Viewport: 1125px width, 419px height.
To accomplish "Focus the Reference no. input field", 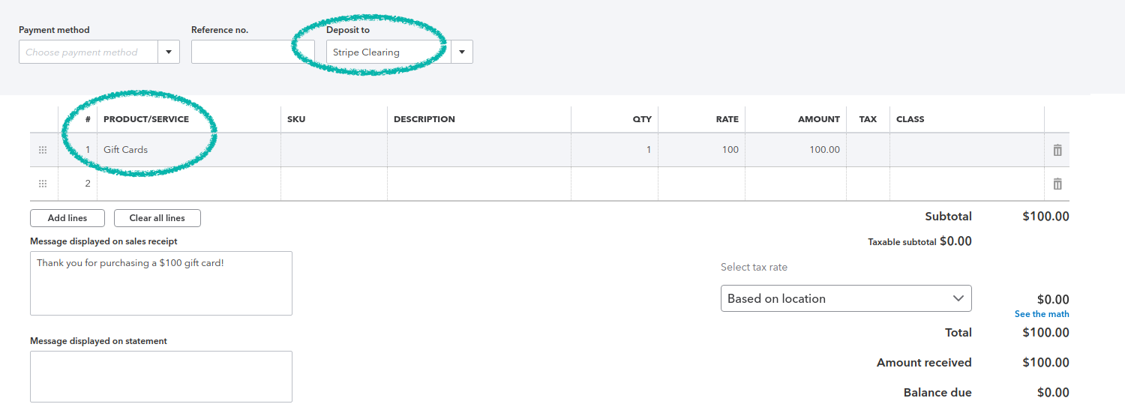I will coord(253,52).
